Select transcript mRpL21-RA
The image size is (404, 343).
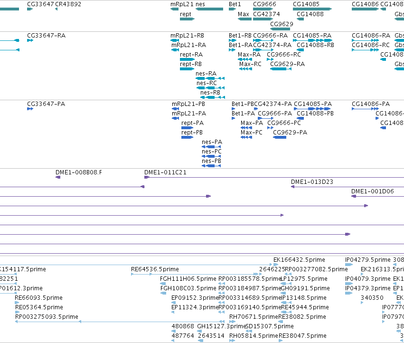(189, 45)
